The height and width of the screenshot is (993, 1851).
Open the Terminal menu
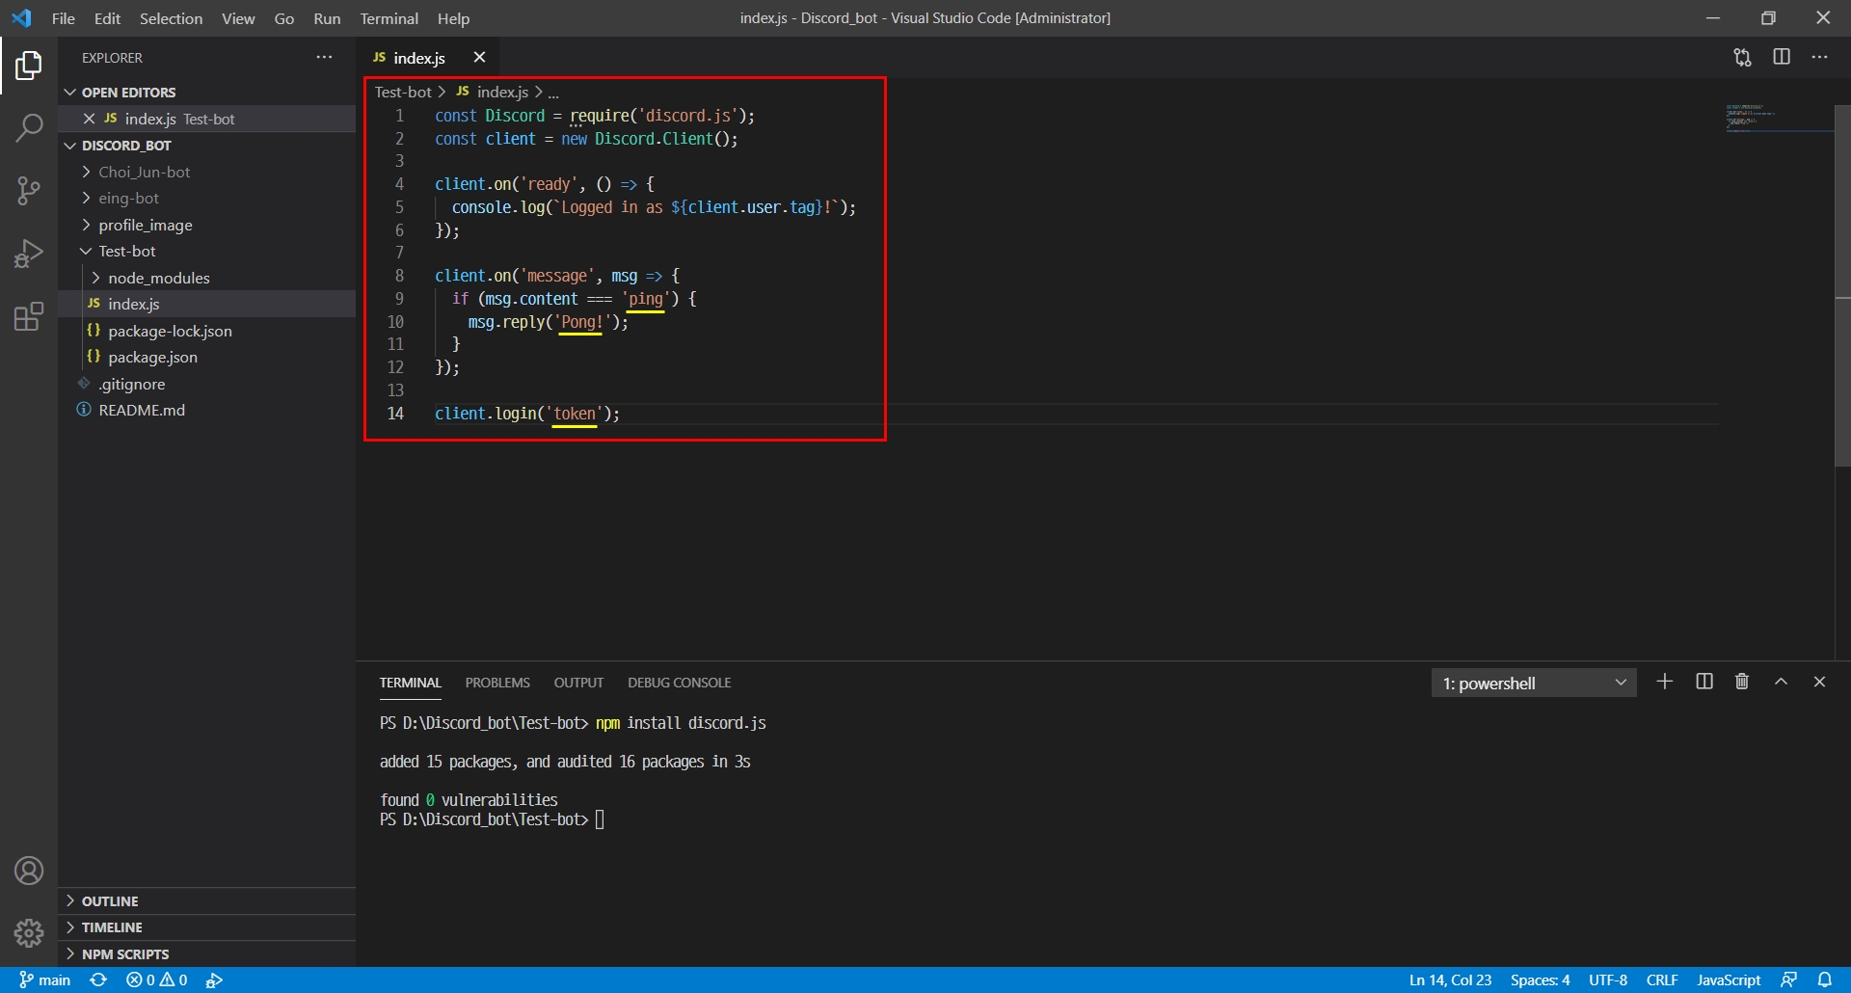click(x=389, y=18)
